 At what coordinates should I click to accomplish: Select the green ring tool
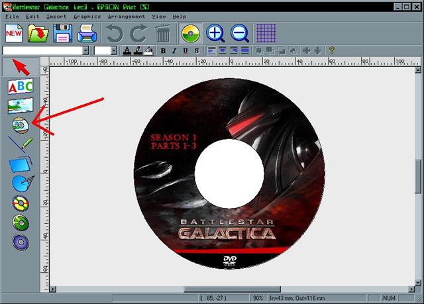[x=21, y=223]
